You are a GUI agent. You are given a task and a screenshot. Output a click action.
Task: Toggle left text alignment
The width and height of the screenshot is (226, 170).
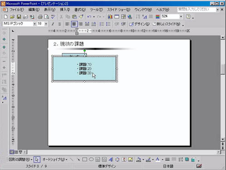[67, 24]
